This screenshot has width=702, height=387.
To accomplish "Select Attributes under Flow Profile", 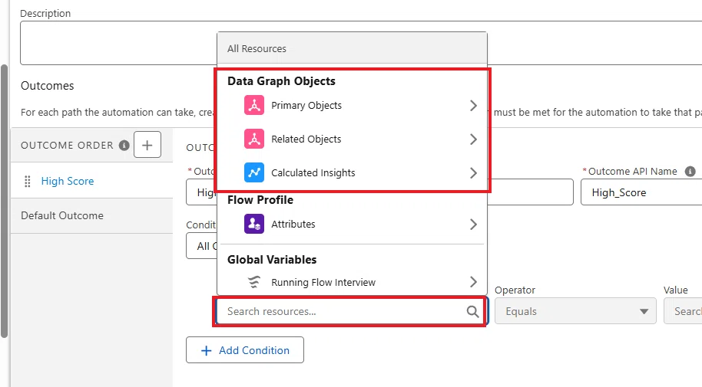I will tap(352, 224).
